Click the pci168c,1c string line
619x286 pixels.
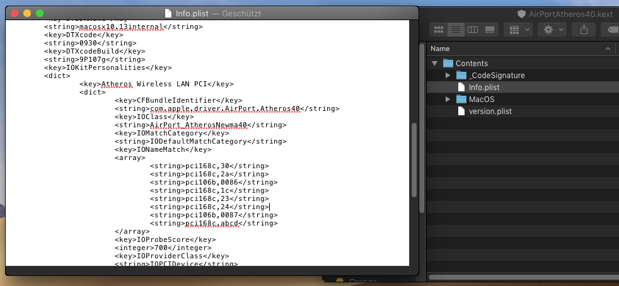[x=209, y=190]
